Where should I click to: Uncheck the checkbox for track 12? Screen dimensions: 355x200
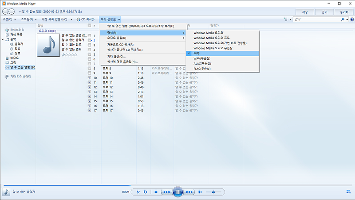[x=89, y=87]
